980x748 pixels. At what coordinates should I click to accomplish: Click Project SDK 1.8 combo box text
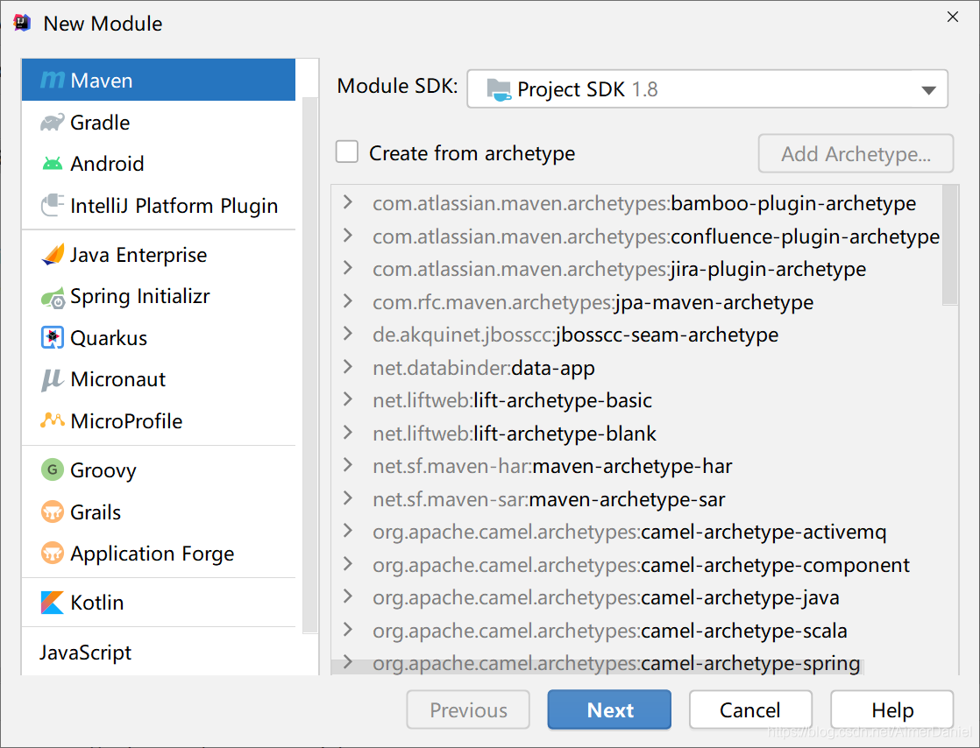[x=587, y=89]
